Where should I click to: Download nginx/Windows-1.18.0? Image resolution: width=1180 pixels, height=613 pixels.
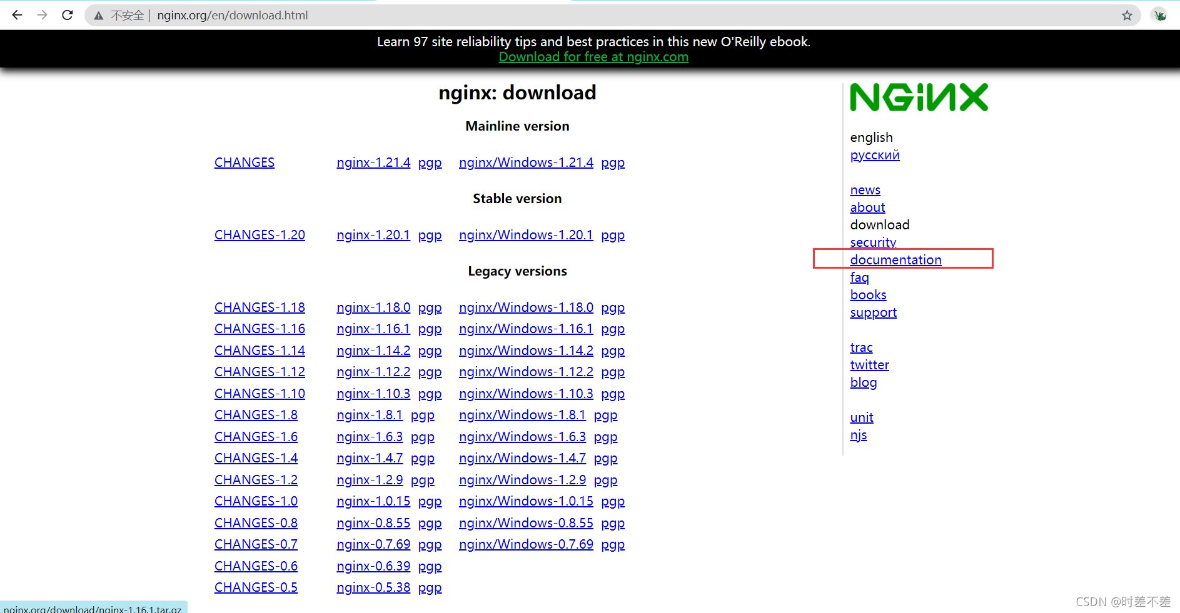coord(526,307)
